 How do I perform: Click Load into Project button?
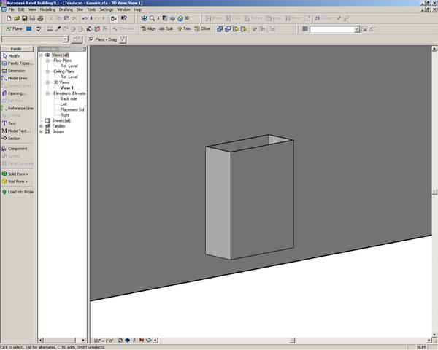click(19, 192)
